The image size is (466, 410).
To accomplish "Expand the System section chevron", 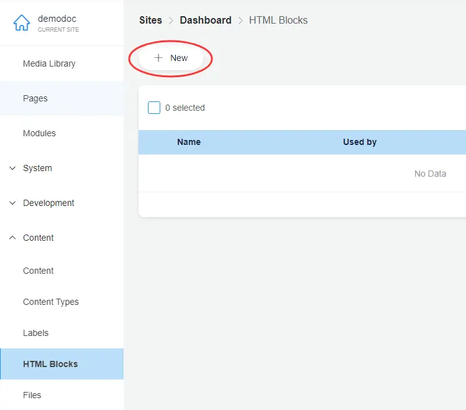I will [x=12, y=168].
